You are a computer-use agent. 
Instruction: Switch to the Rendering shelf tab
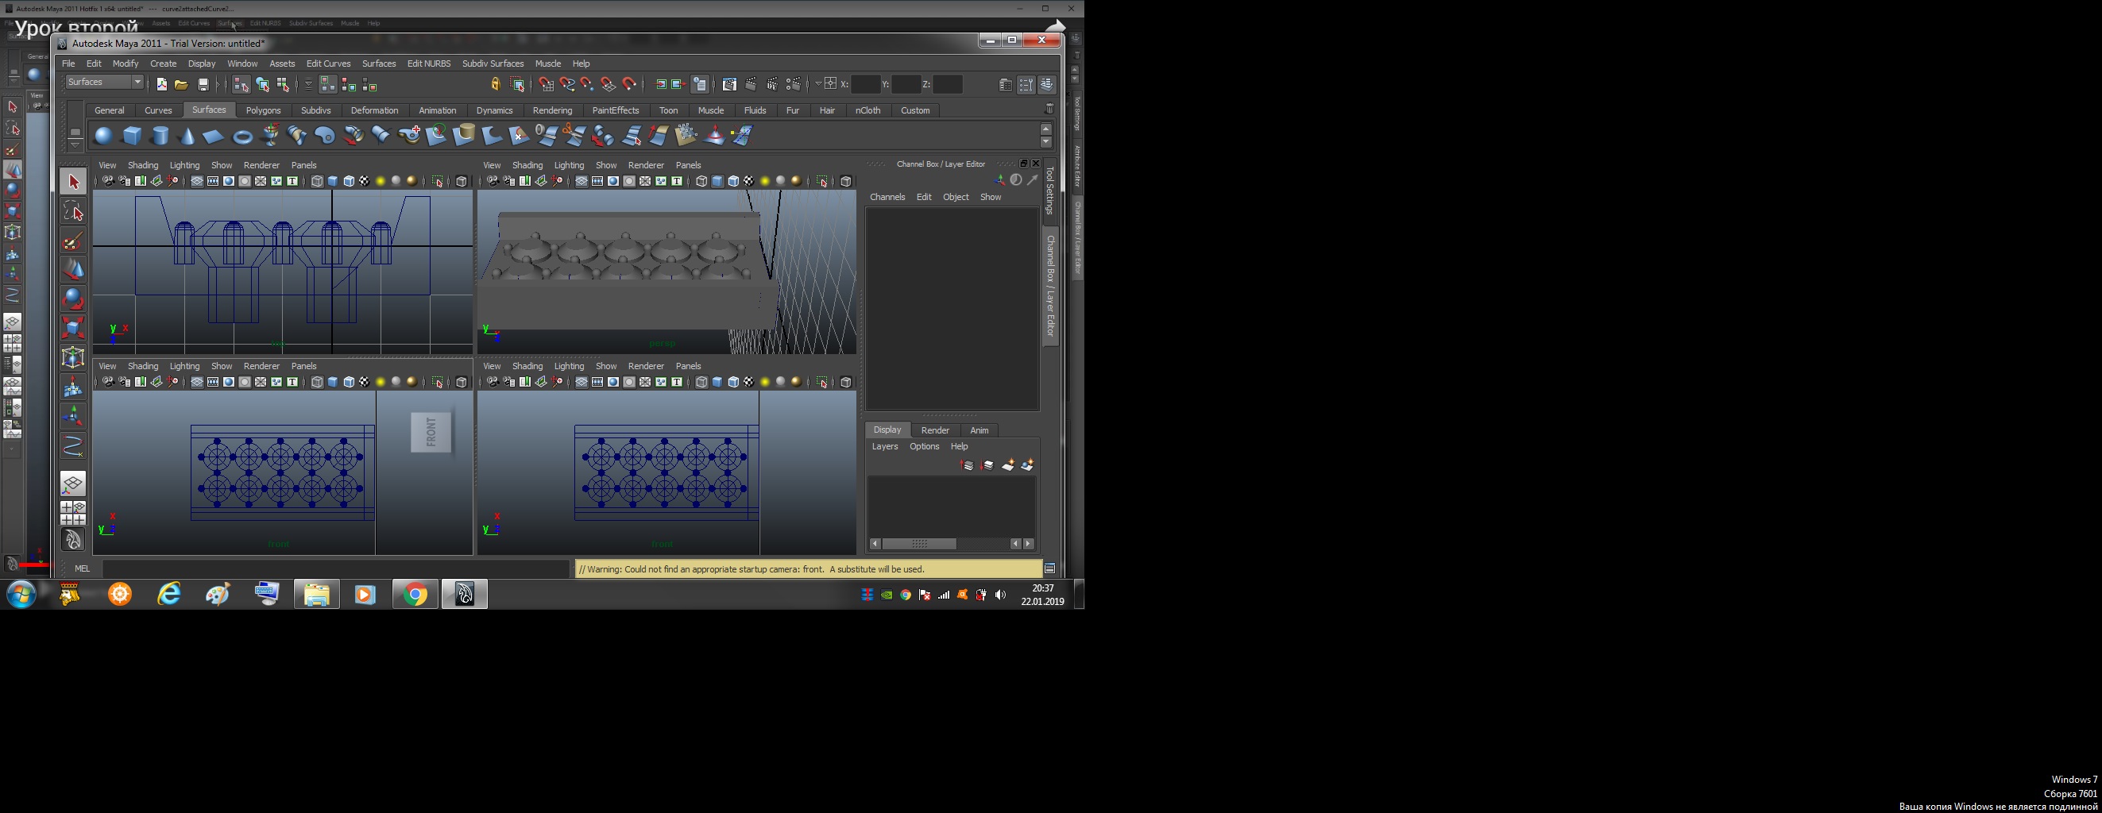(x=551, y=110)
